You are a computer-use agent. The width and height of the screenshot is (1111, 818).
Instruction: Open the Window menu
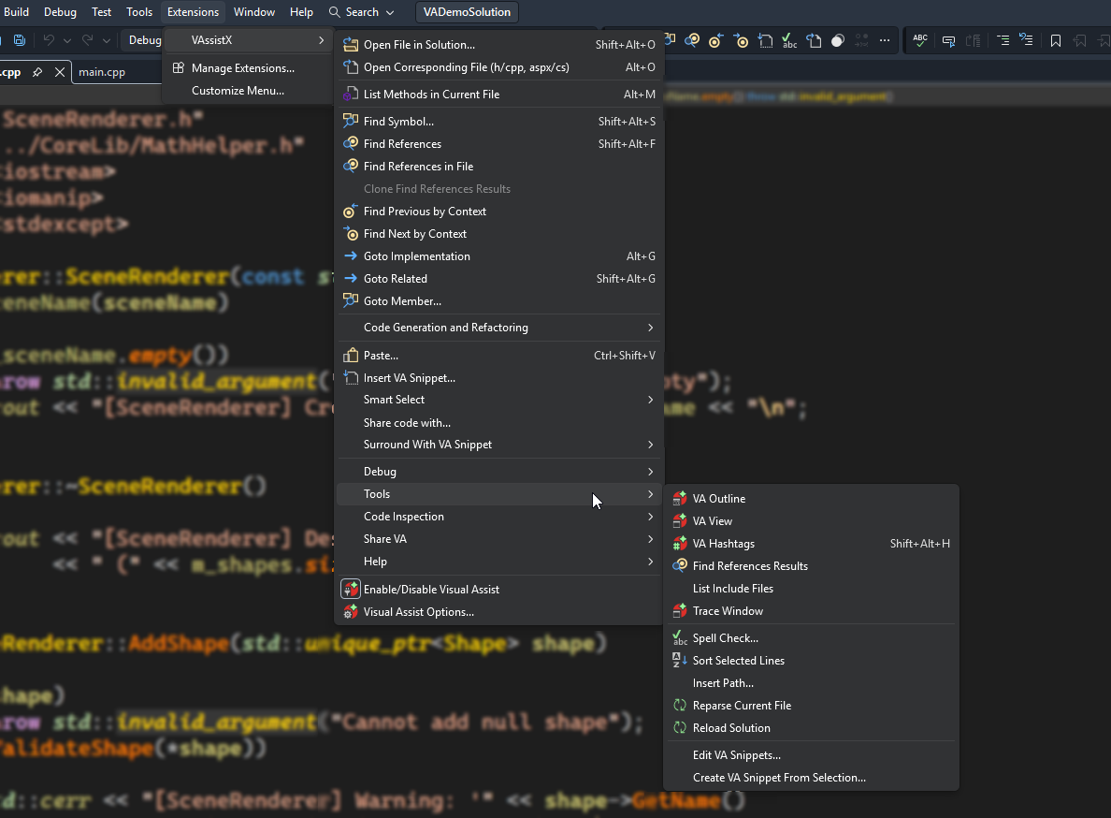point(254,12)
